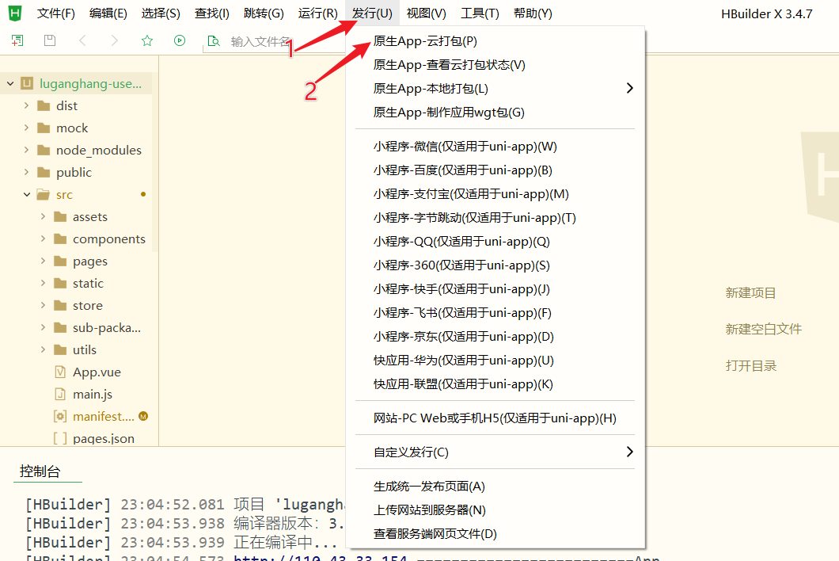The width and height of the screenshot is (839, 561).
Task: Expand the node_modules folder chevron
Action: 26,150
